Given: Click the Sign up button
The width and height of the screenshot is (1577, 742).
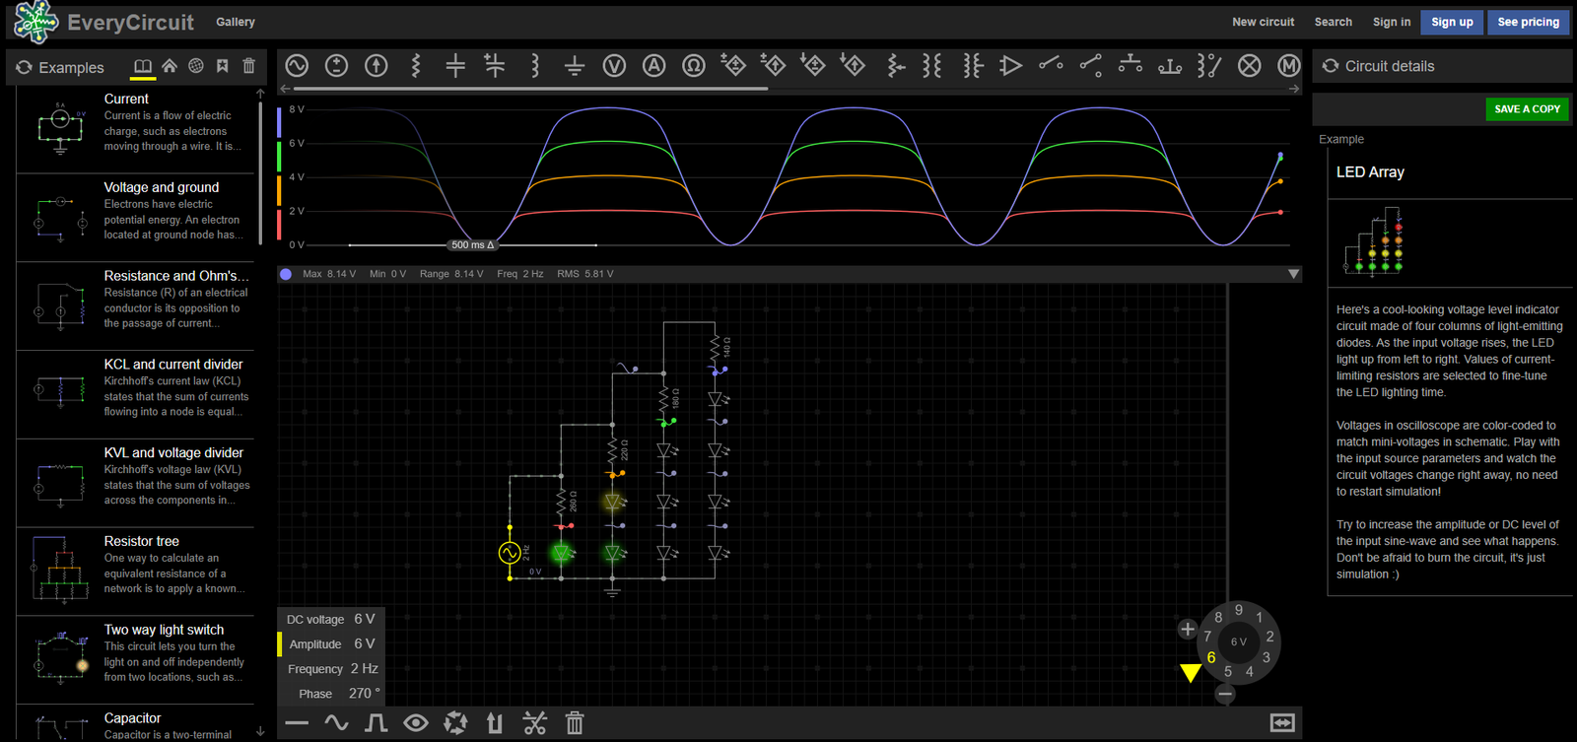Looking at the screenshot, I should pos(1452,22).
